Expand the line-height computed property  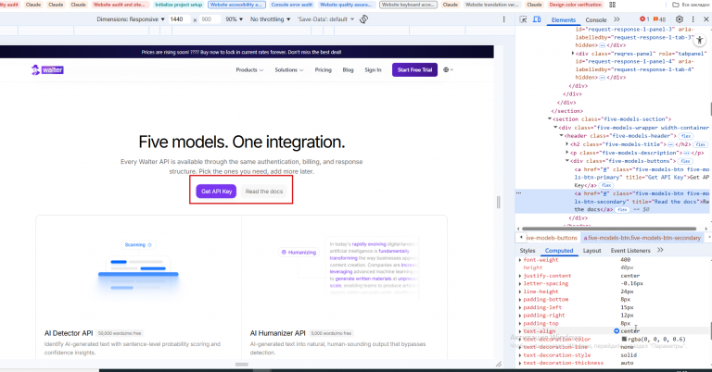coord(520,291)
